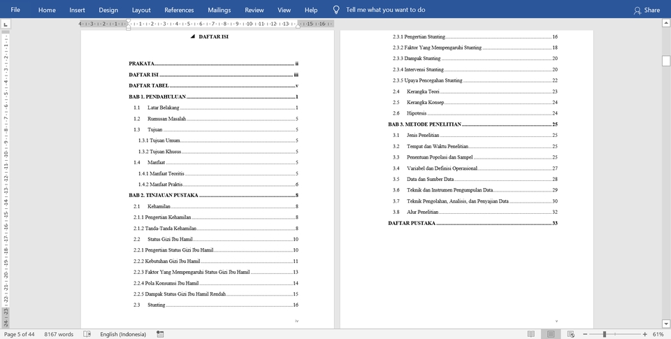Click the spelling proofing status icon
The height and width of the screenshot is (339, 671).
point(87,334)
